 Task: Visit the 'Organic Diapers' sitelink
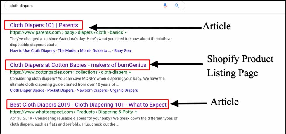click(x=124, y=90)
